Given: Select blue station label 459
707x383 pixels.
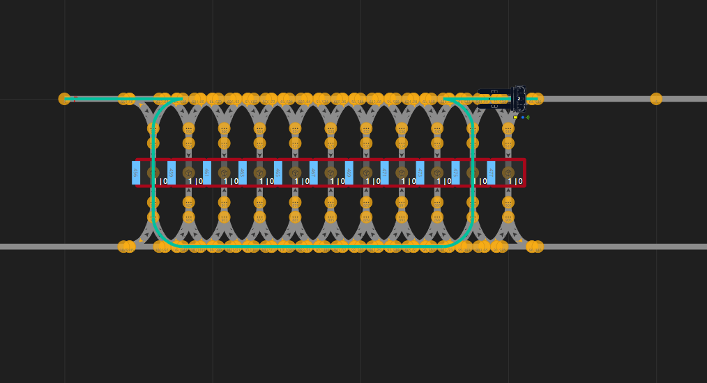Looking at the screenshot, I should coord(172,173).
